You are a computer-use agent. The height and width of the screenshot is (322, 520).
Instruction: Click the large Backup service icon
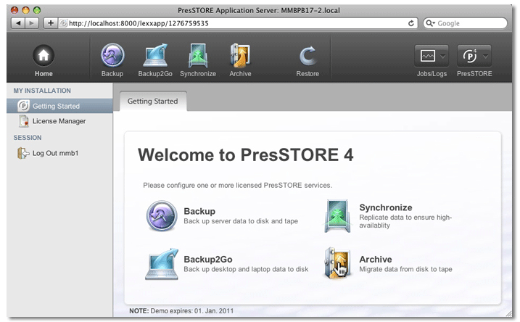(x=162, y=216)
